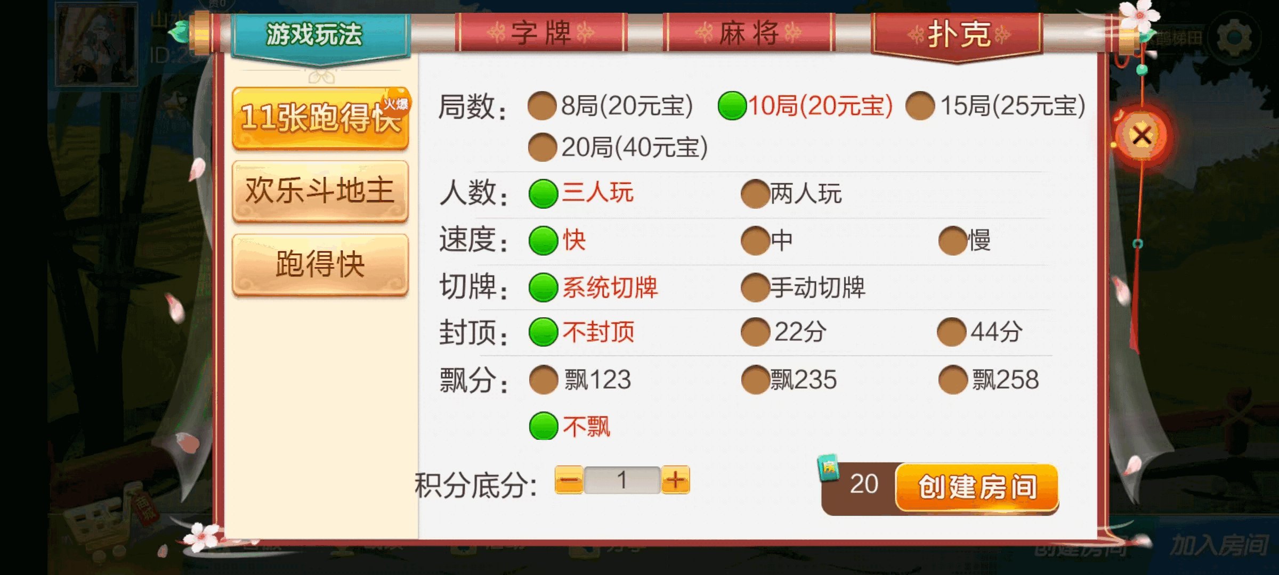Select 飘258 option

tap(989, 380)
